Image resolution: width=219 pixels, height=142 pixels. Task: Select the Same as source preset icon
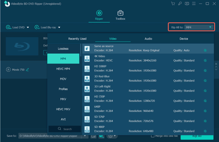point(87,49)
